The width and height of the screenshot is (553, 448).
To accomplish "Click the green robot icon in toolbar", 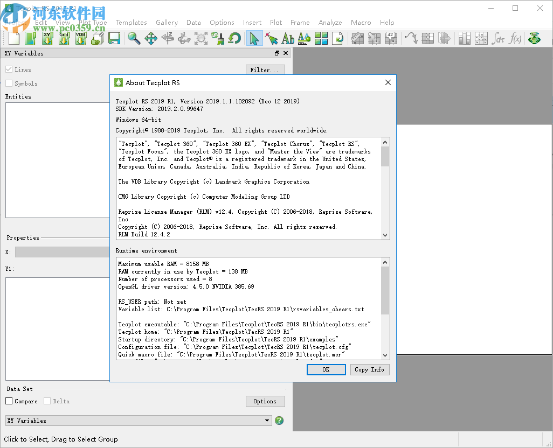I will (x=534, y=38).
